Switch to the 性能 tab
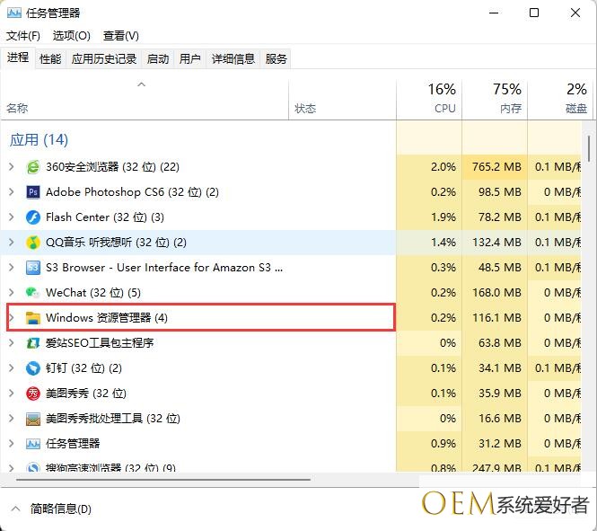This screenshot has height=531, width=597. point(50,59)
